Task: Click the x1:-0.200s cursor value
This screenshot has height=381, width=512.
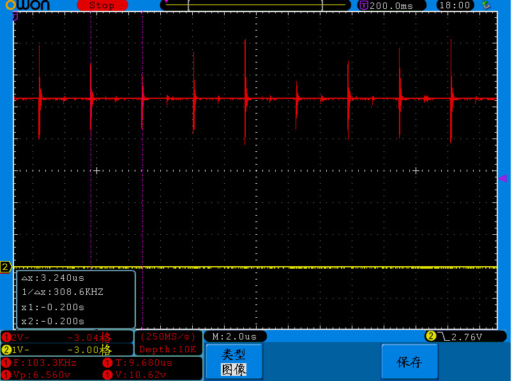Action: (x=52, y=307)
